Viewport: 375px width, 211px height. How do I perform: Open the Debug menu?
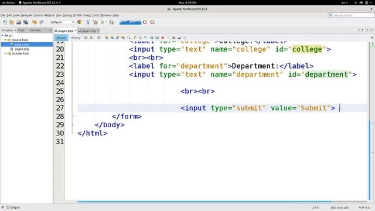[67, 15]
